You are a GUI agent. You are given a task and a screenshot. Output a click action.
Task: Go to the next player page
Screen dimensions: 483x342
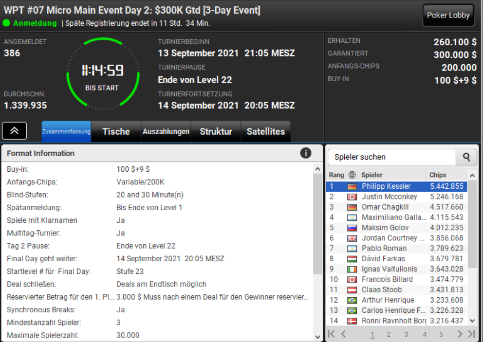click(460, 334)
